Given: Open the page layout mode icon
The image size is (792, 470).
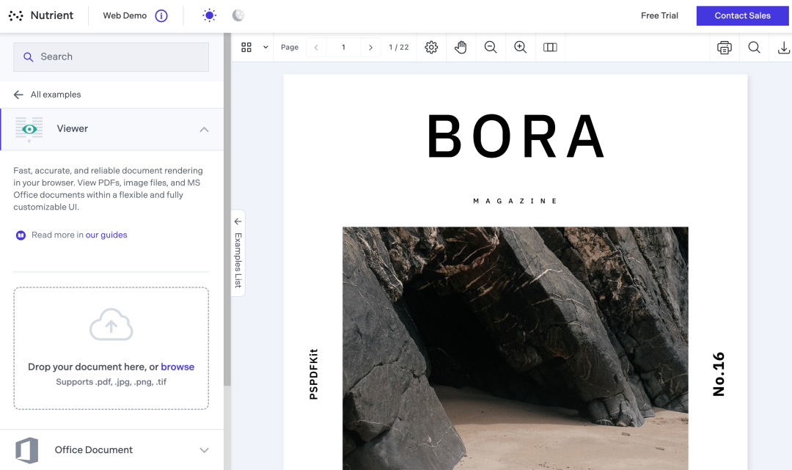Looking at the screenshot, I should click(550, 48).
